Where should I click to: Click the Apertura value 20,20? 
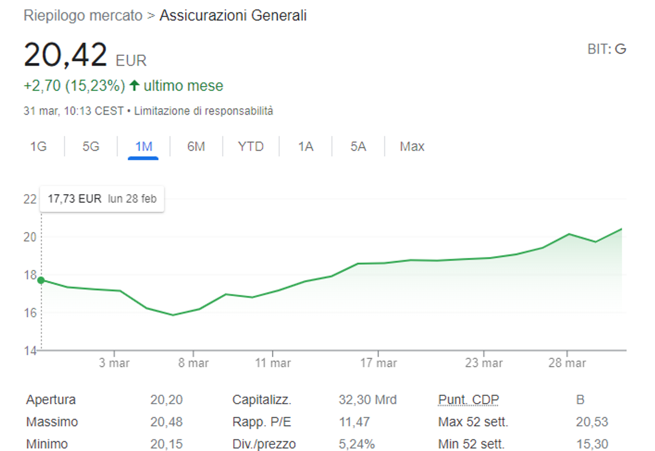(x=166, y=400)
